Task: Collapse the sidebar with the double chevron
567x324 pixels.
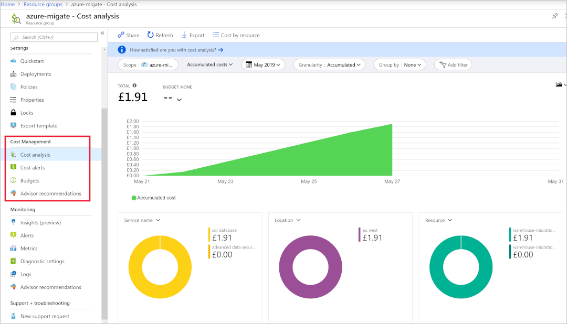Action: (102, 33)
